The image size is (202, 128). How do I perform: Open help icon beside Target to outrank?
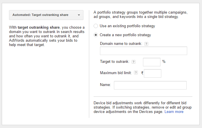click(x=133, y=62)
